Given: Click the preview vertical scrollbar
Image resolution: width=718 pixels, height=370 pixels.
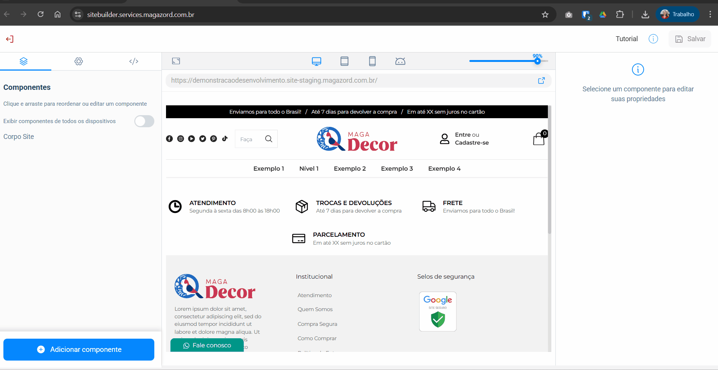Looking at the screenshot, I should pos(550,170).
